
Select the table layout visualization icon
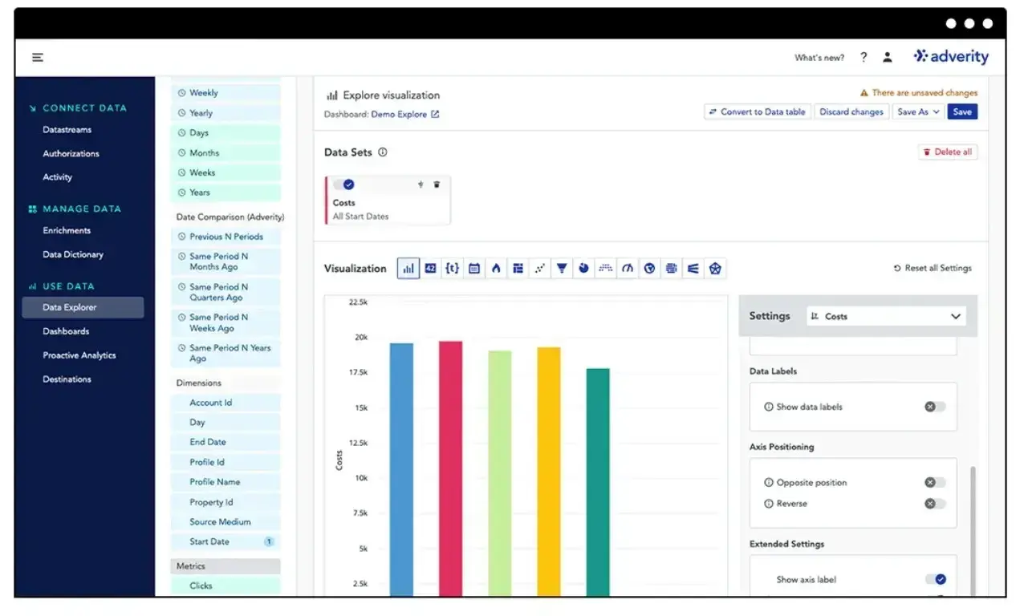click(x=518, y=269)
